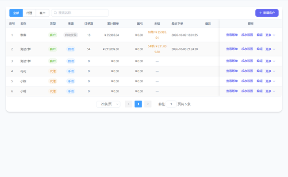
Task: Click the date 2026-10-09 18:01:55
Action: [x=185, y=35]
